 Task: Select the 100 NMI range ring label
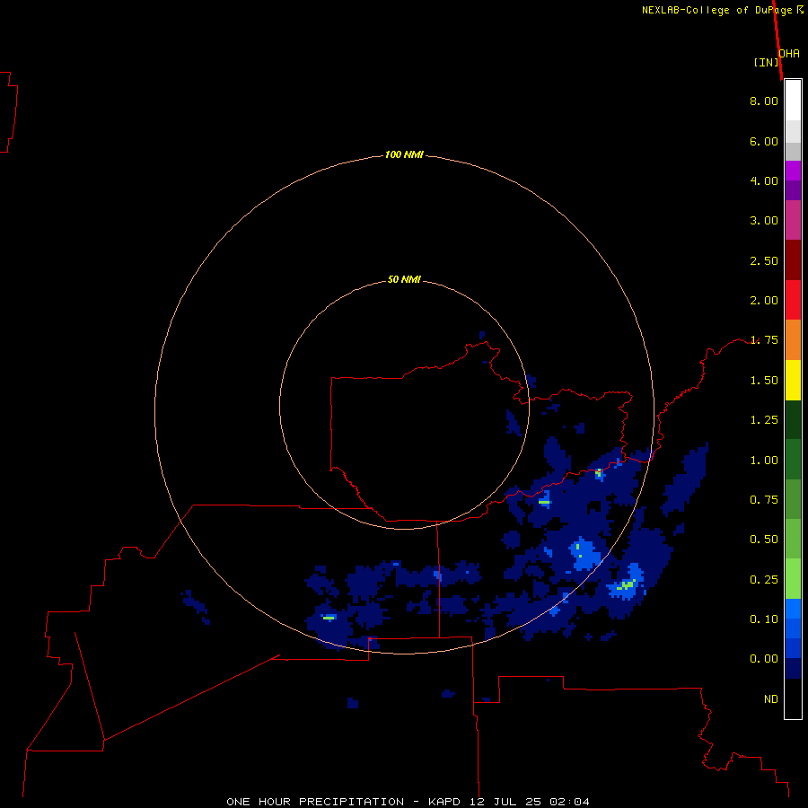(404, 154)
